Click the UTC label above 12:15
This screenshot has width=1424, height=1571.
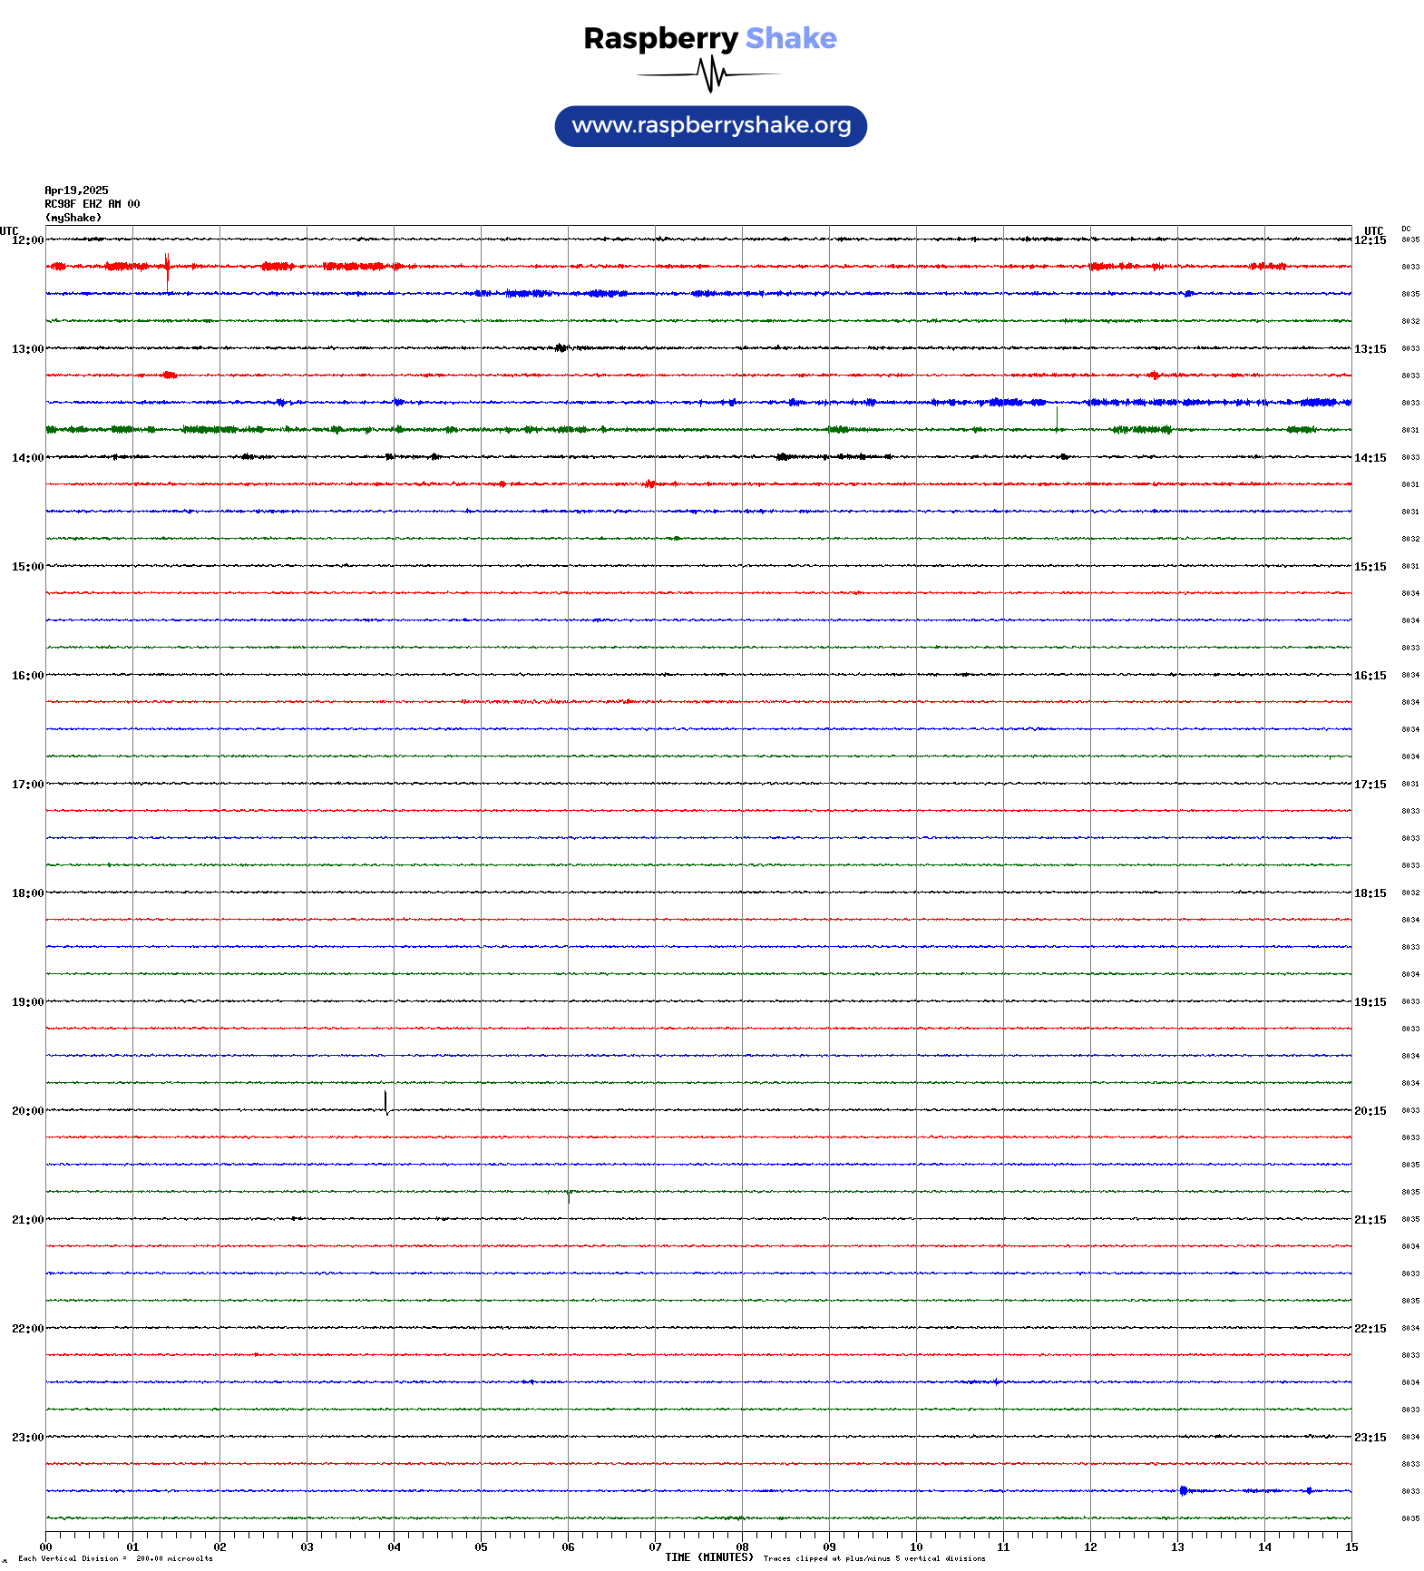click(x=1374, y=230)
